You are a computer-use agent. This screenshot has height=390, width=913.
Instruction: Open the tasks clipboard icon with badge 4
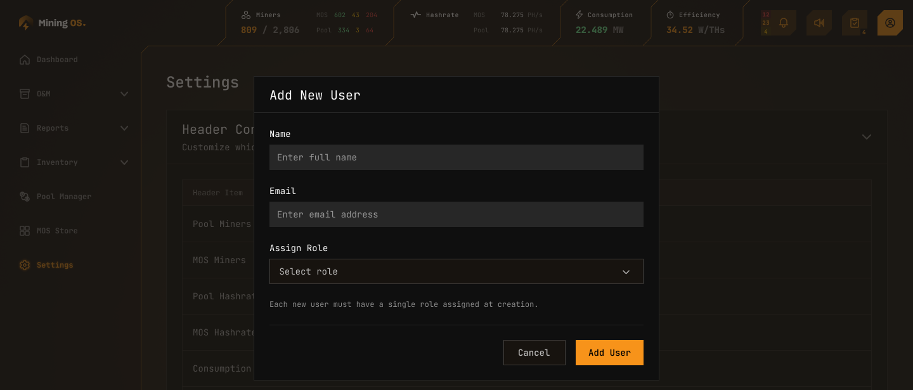(x=855, y=22)
